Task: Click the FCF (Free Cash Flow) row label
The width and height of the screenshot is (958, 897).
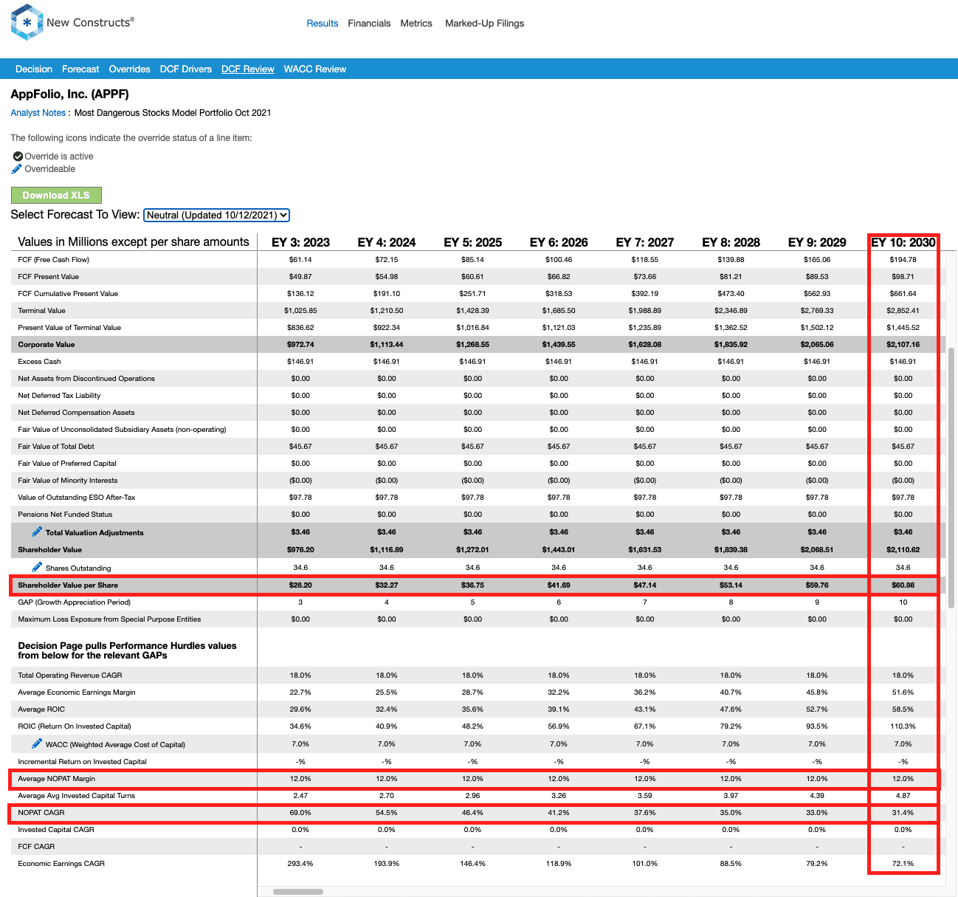Action: tap(54, 260)
